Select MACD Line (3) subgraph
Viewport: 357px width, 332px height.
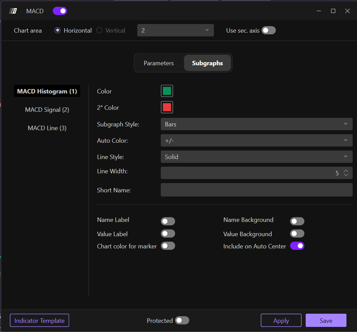(x=47, y=128)
